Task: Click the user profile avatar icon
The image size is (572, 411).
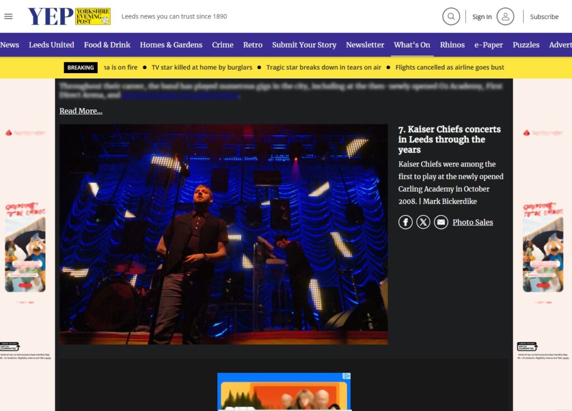Action: pyautogui.click(x=505, y=16)
